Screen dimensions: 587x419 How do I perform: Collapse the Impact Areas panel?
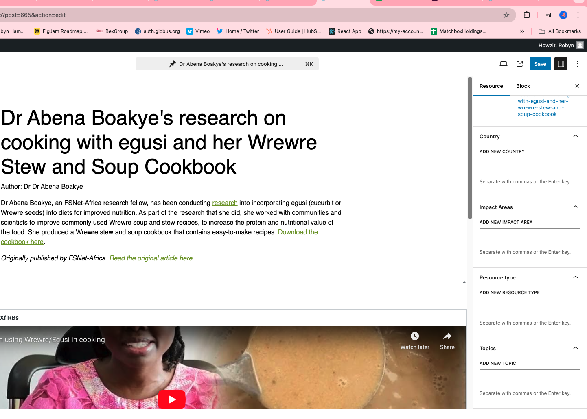tap(575, 207)
